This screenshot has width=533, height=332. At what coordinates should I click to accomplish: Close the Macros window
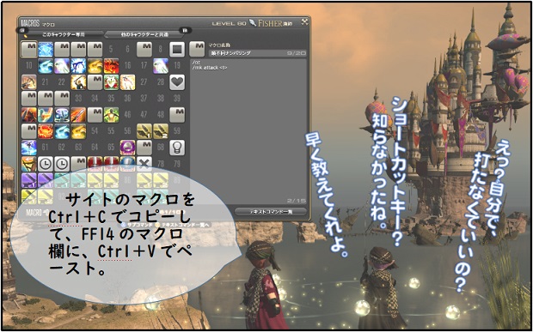(x=304, y=22)
